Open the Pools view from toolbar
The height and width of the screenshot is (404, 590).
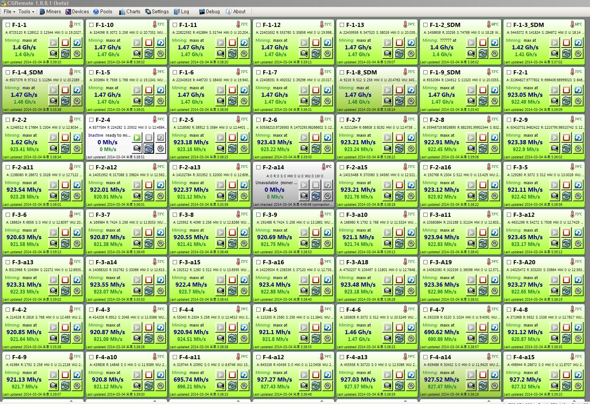(103, 11)
